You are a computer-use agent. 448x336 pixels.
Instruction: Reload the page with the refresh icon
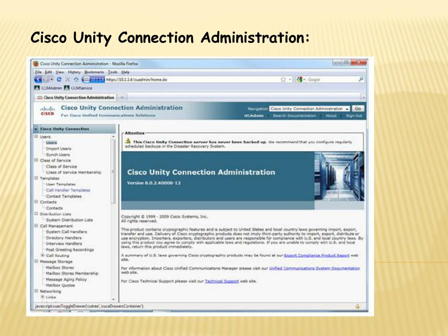59,80
